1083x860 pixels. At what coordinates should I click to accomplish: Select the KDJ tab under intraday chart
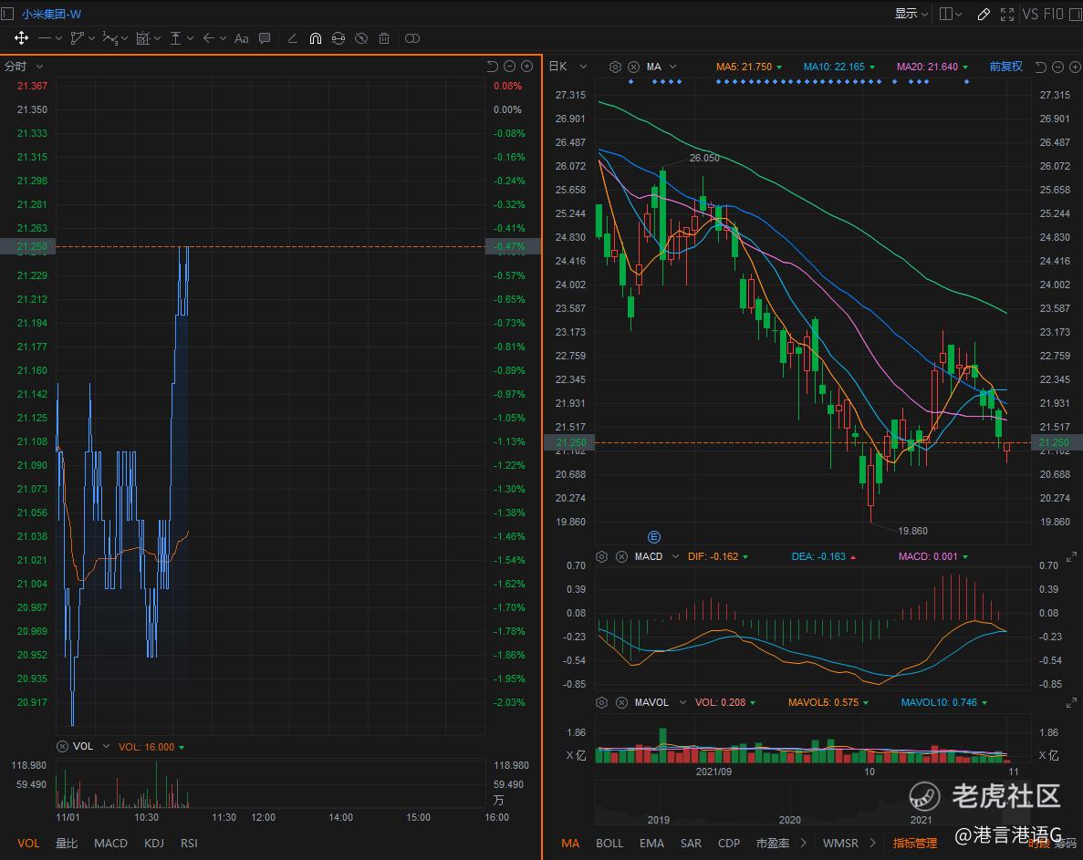[154, 843]
